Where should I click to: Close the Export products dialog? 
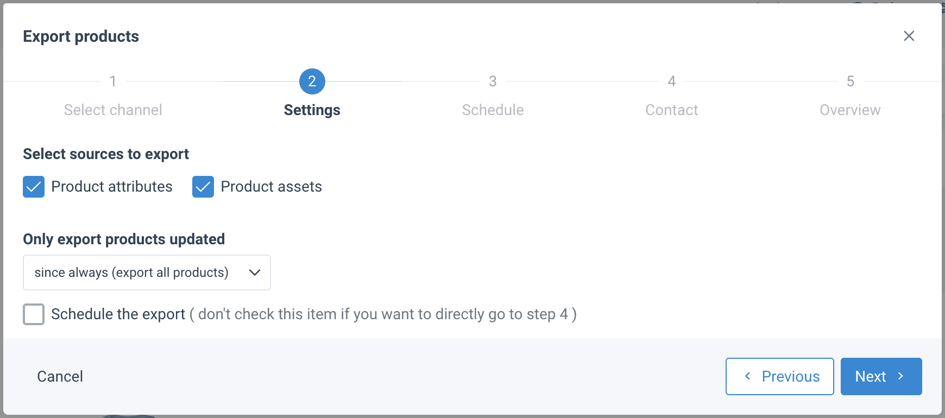click(909, 36)
